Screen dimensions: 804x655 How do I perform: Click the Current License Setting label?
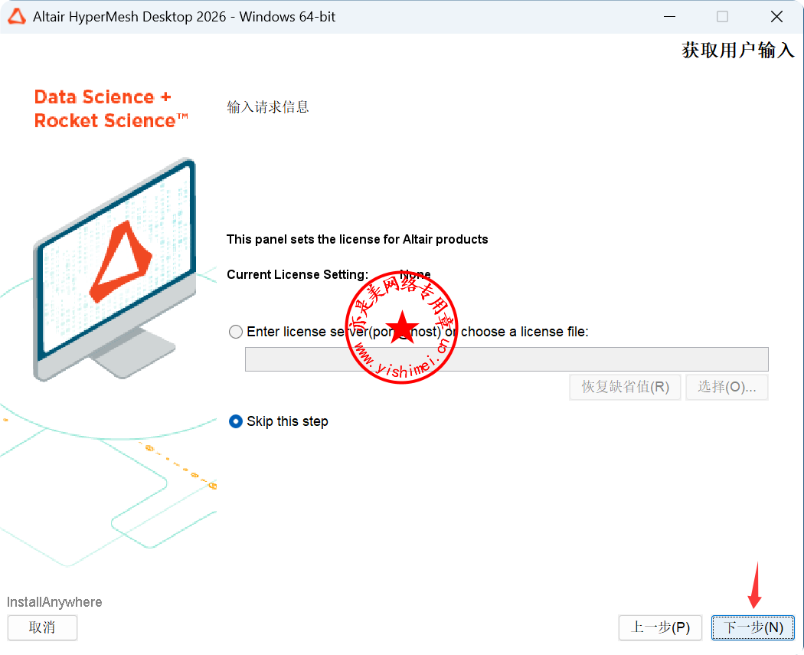[297, 274]
